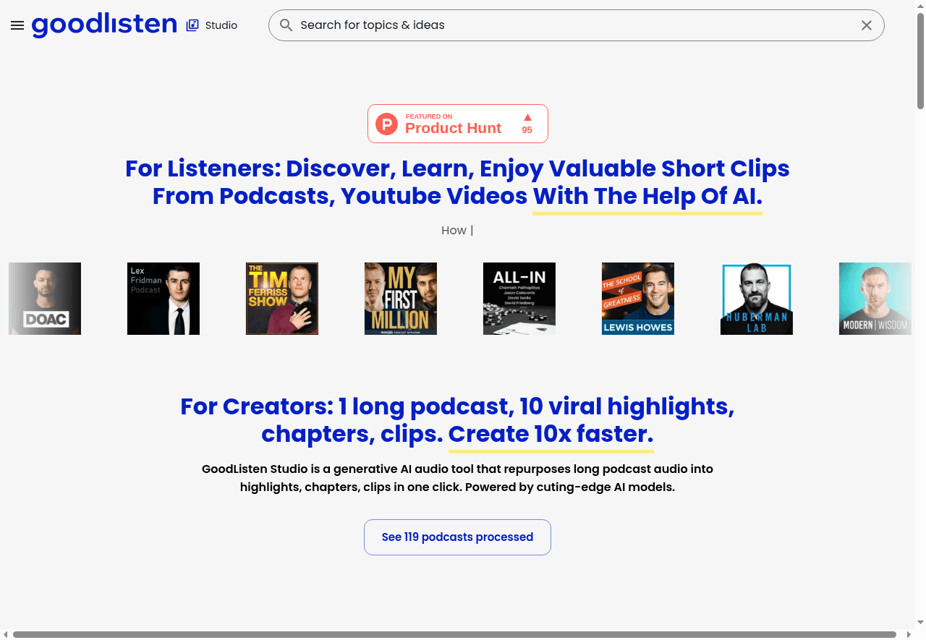Choose The Tim Ferriss Show cover
The width and height of the screenshot is (926, 640).
pos(282,299)
